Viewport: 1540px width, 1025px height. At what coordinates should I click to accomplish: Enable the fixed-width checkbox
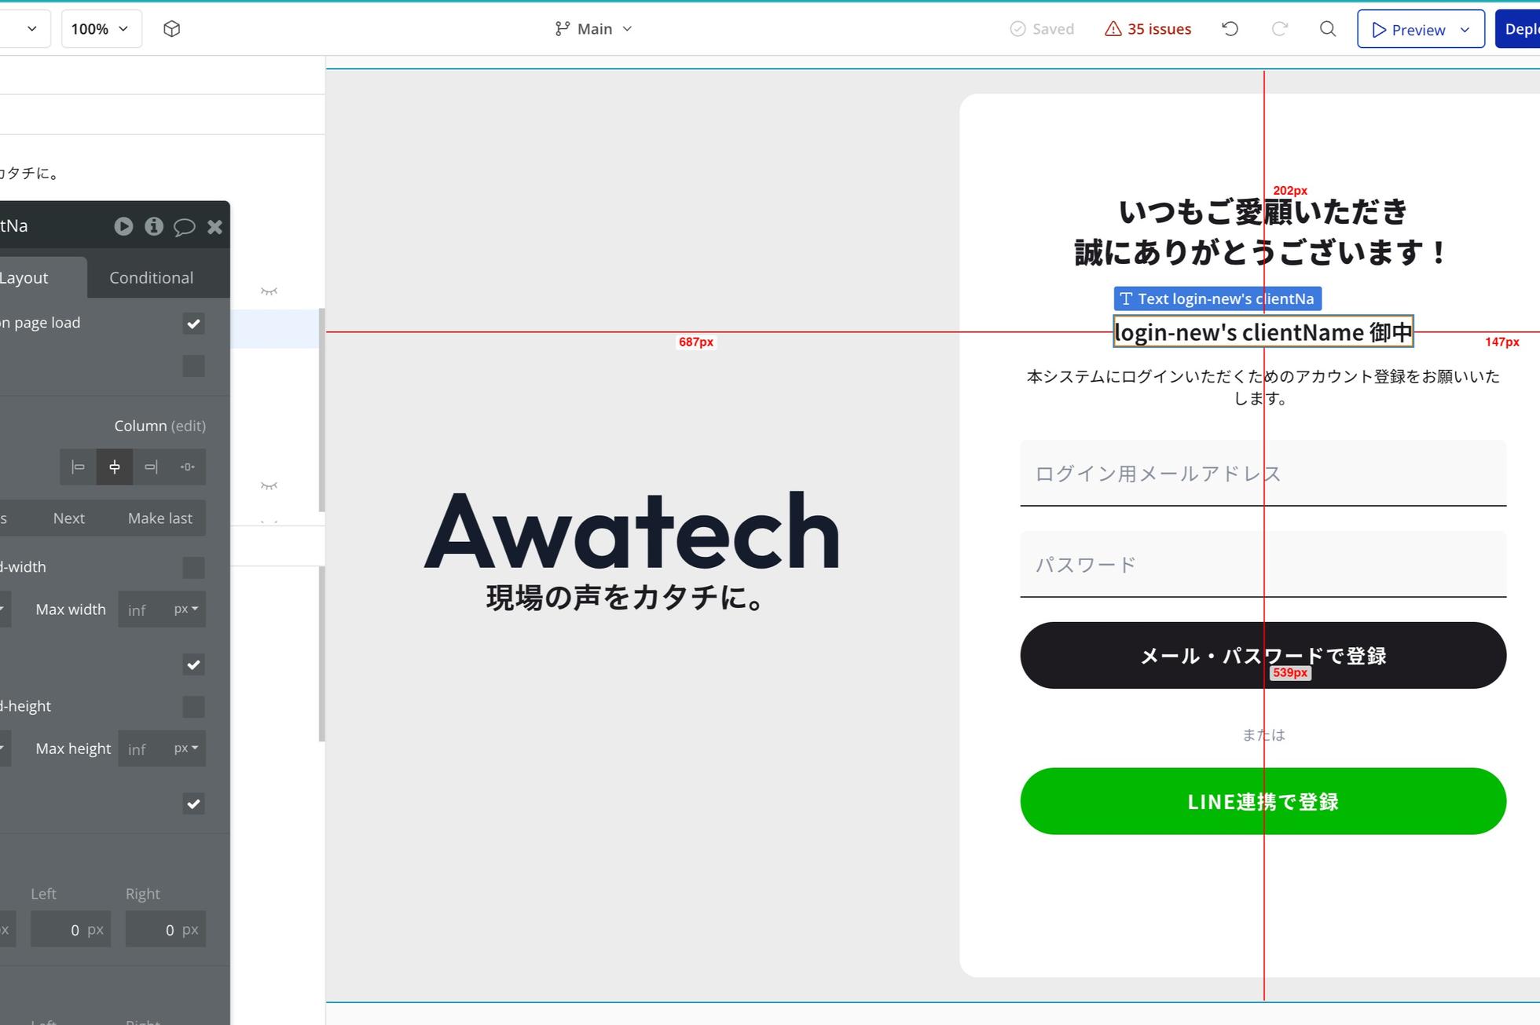[x=193, y=567]
